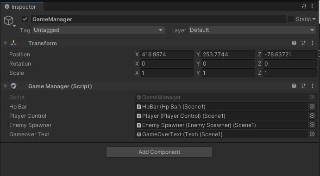Screen dimensions: 320x176
Task: Click the Game Manager (Script) title
Action: [x=60, y=86]
